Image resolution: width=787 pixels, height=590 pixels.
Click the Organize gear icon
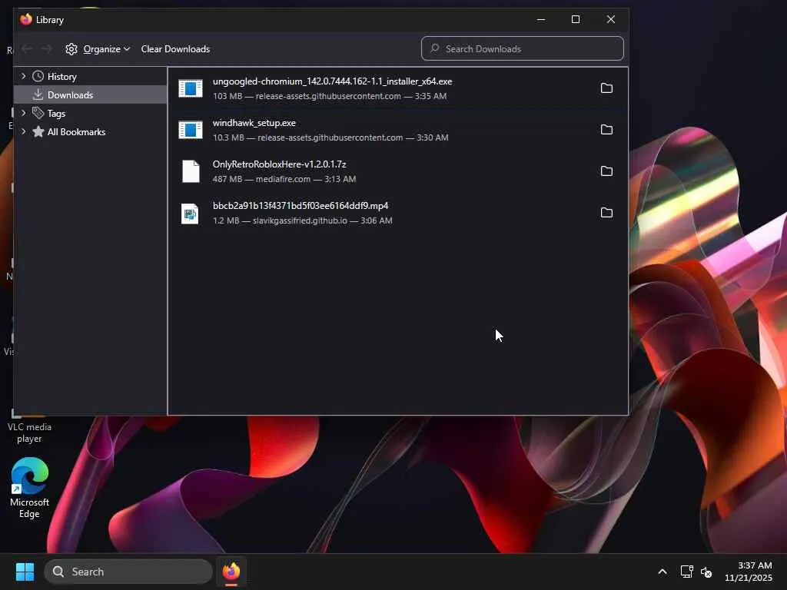click(x=71, y=48)
